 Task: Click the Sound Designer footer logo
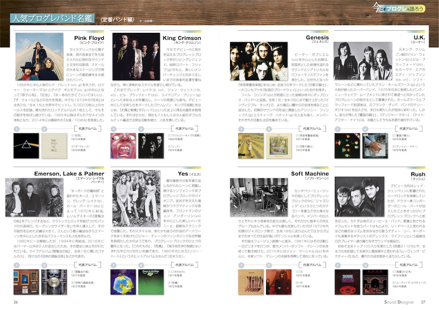399,302
